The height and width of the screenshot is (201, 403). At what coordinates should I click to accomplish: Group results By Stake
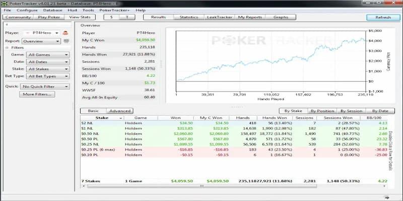(293, 111)
